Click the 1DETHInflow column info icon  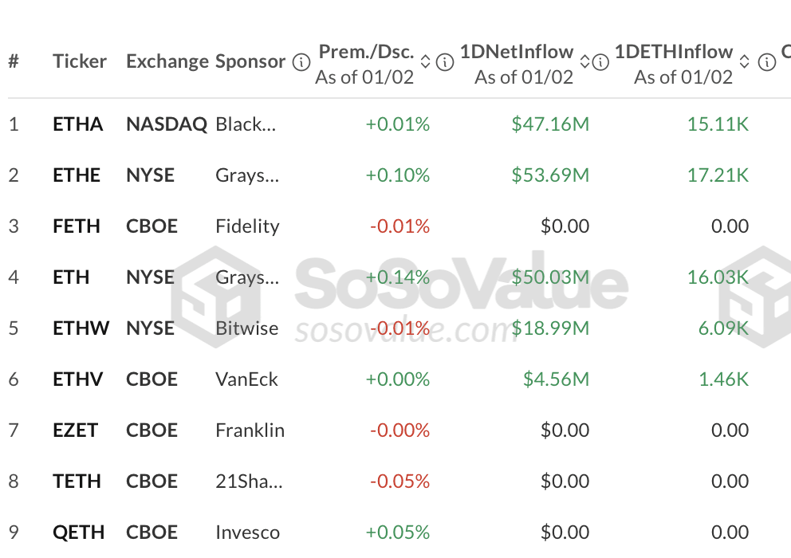pos(767,62)
